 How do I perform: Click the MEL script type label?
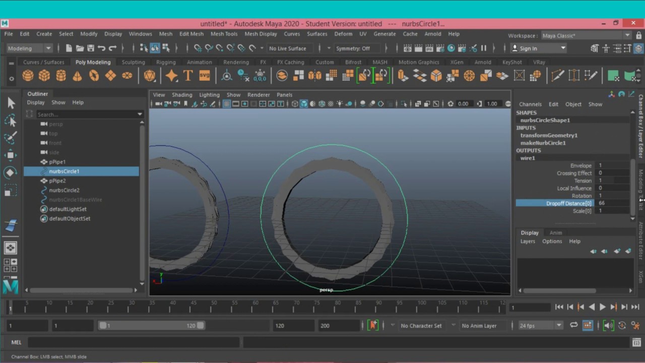pos(16,342)
